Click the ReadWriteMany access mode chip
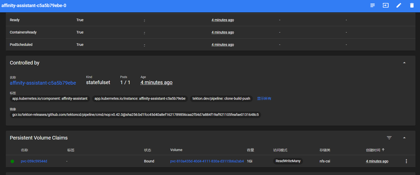Viewport: 420px width, 175px height. tap(288, 161)
